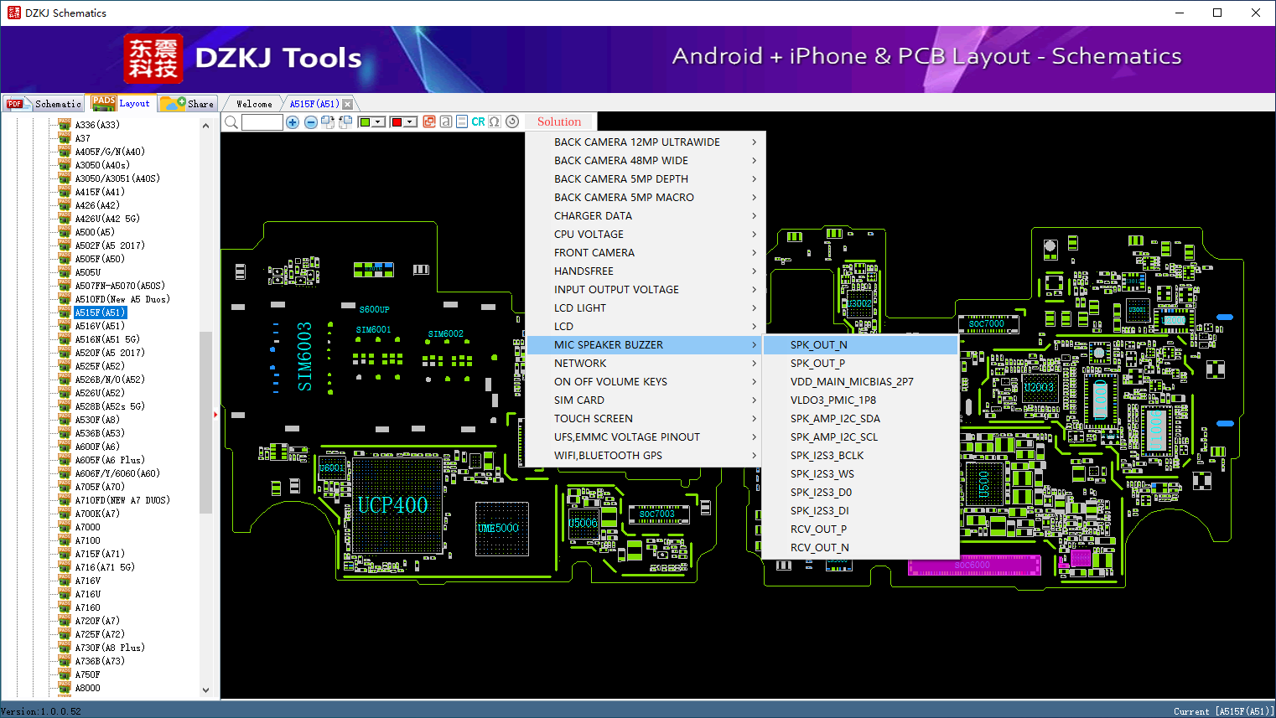Click the PADS icon beside A7100
This screenshot has height=718, width=1276.
click(65, 540)
